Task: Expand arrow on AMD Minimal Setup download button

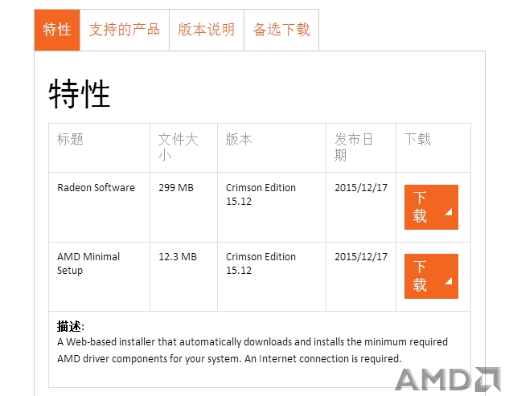Action: click(x=449, y=281)
